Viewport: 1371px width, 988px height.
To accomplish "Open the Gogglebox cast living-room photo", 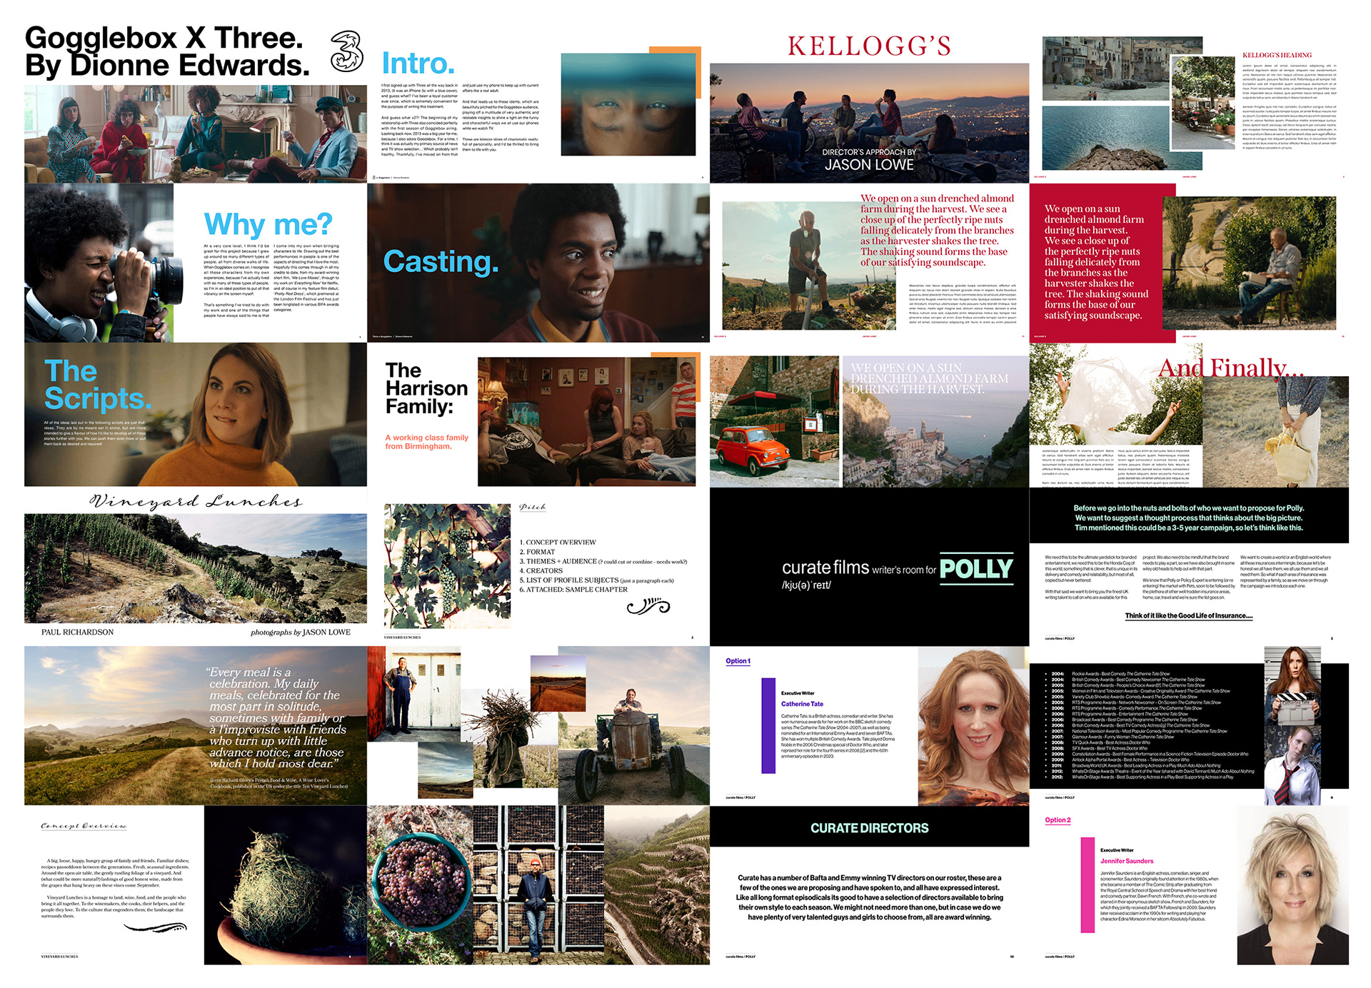I will coord(196,134).
